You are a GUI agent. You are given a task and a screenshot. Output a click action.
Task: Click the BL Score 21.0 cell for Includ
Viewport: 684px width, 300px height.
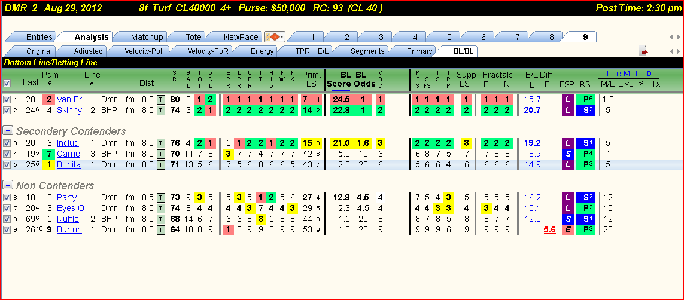(x=341, y=143)
